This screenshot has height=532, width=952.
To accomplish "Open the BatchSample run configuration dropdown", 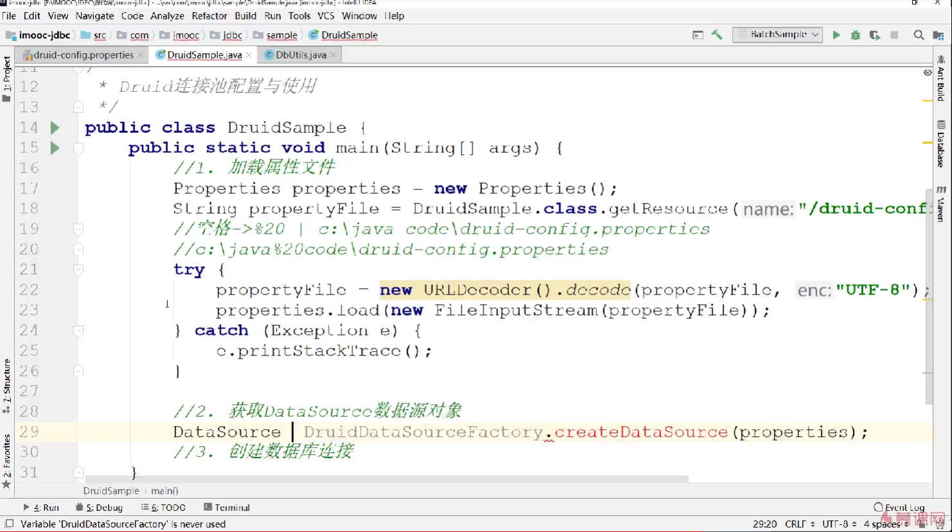I will click(x=778, y=35).
